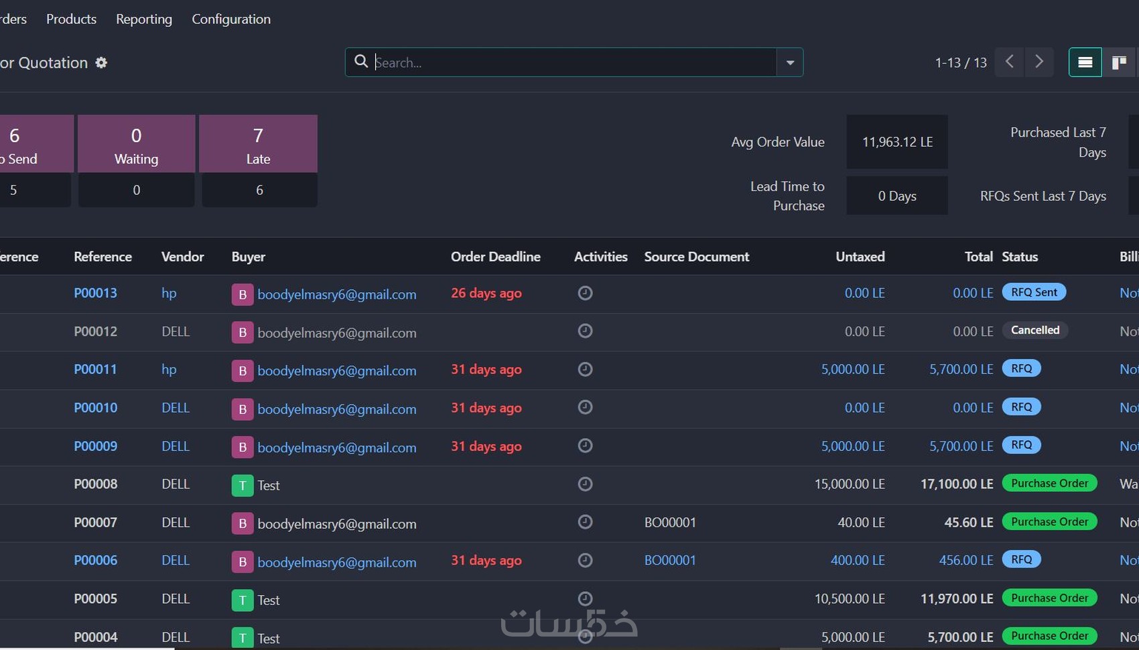Open cancelled order P00012
Screen dimensions: 1139x650
[x=95, y=331]
